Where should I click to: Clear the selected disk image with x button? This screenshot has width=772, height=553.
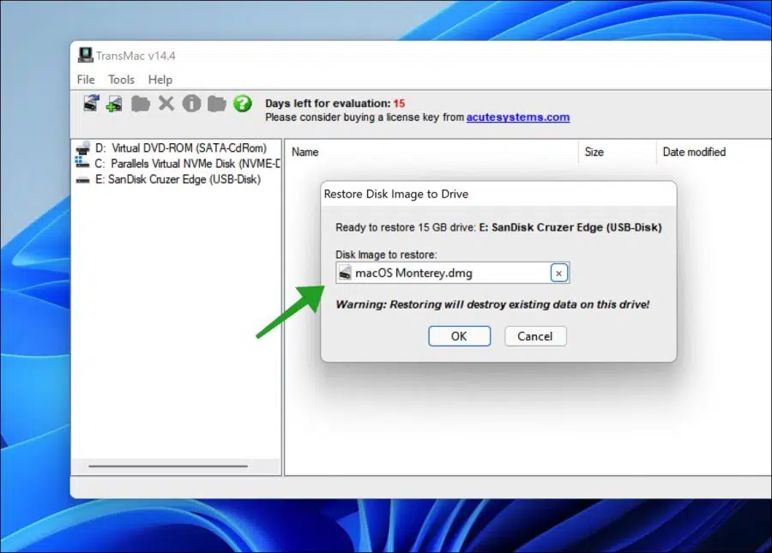[558, 273]
